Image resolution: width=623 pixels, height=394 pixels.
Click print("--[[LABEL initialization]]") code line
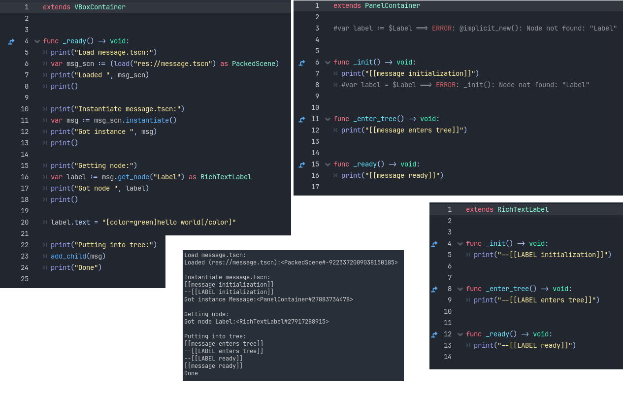click(542, 255)
